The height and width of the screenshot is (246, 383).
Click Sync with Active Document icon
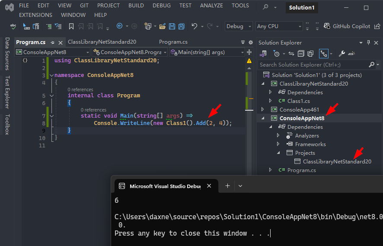[291, 54]
